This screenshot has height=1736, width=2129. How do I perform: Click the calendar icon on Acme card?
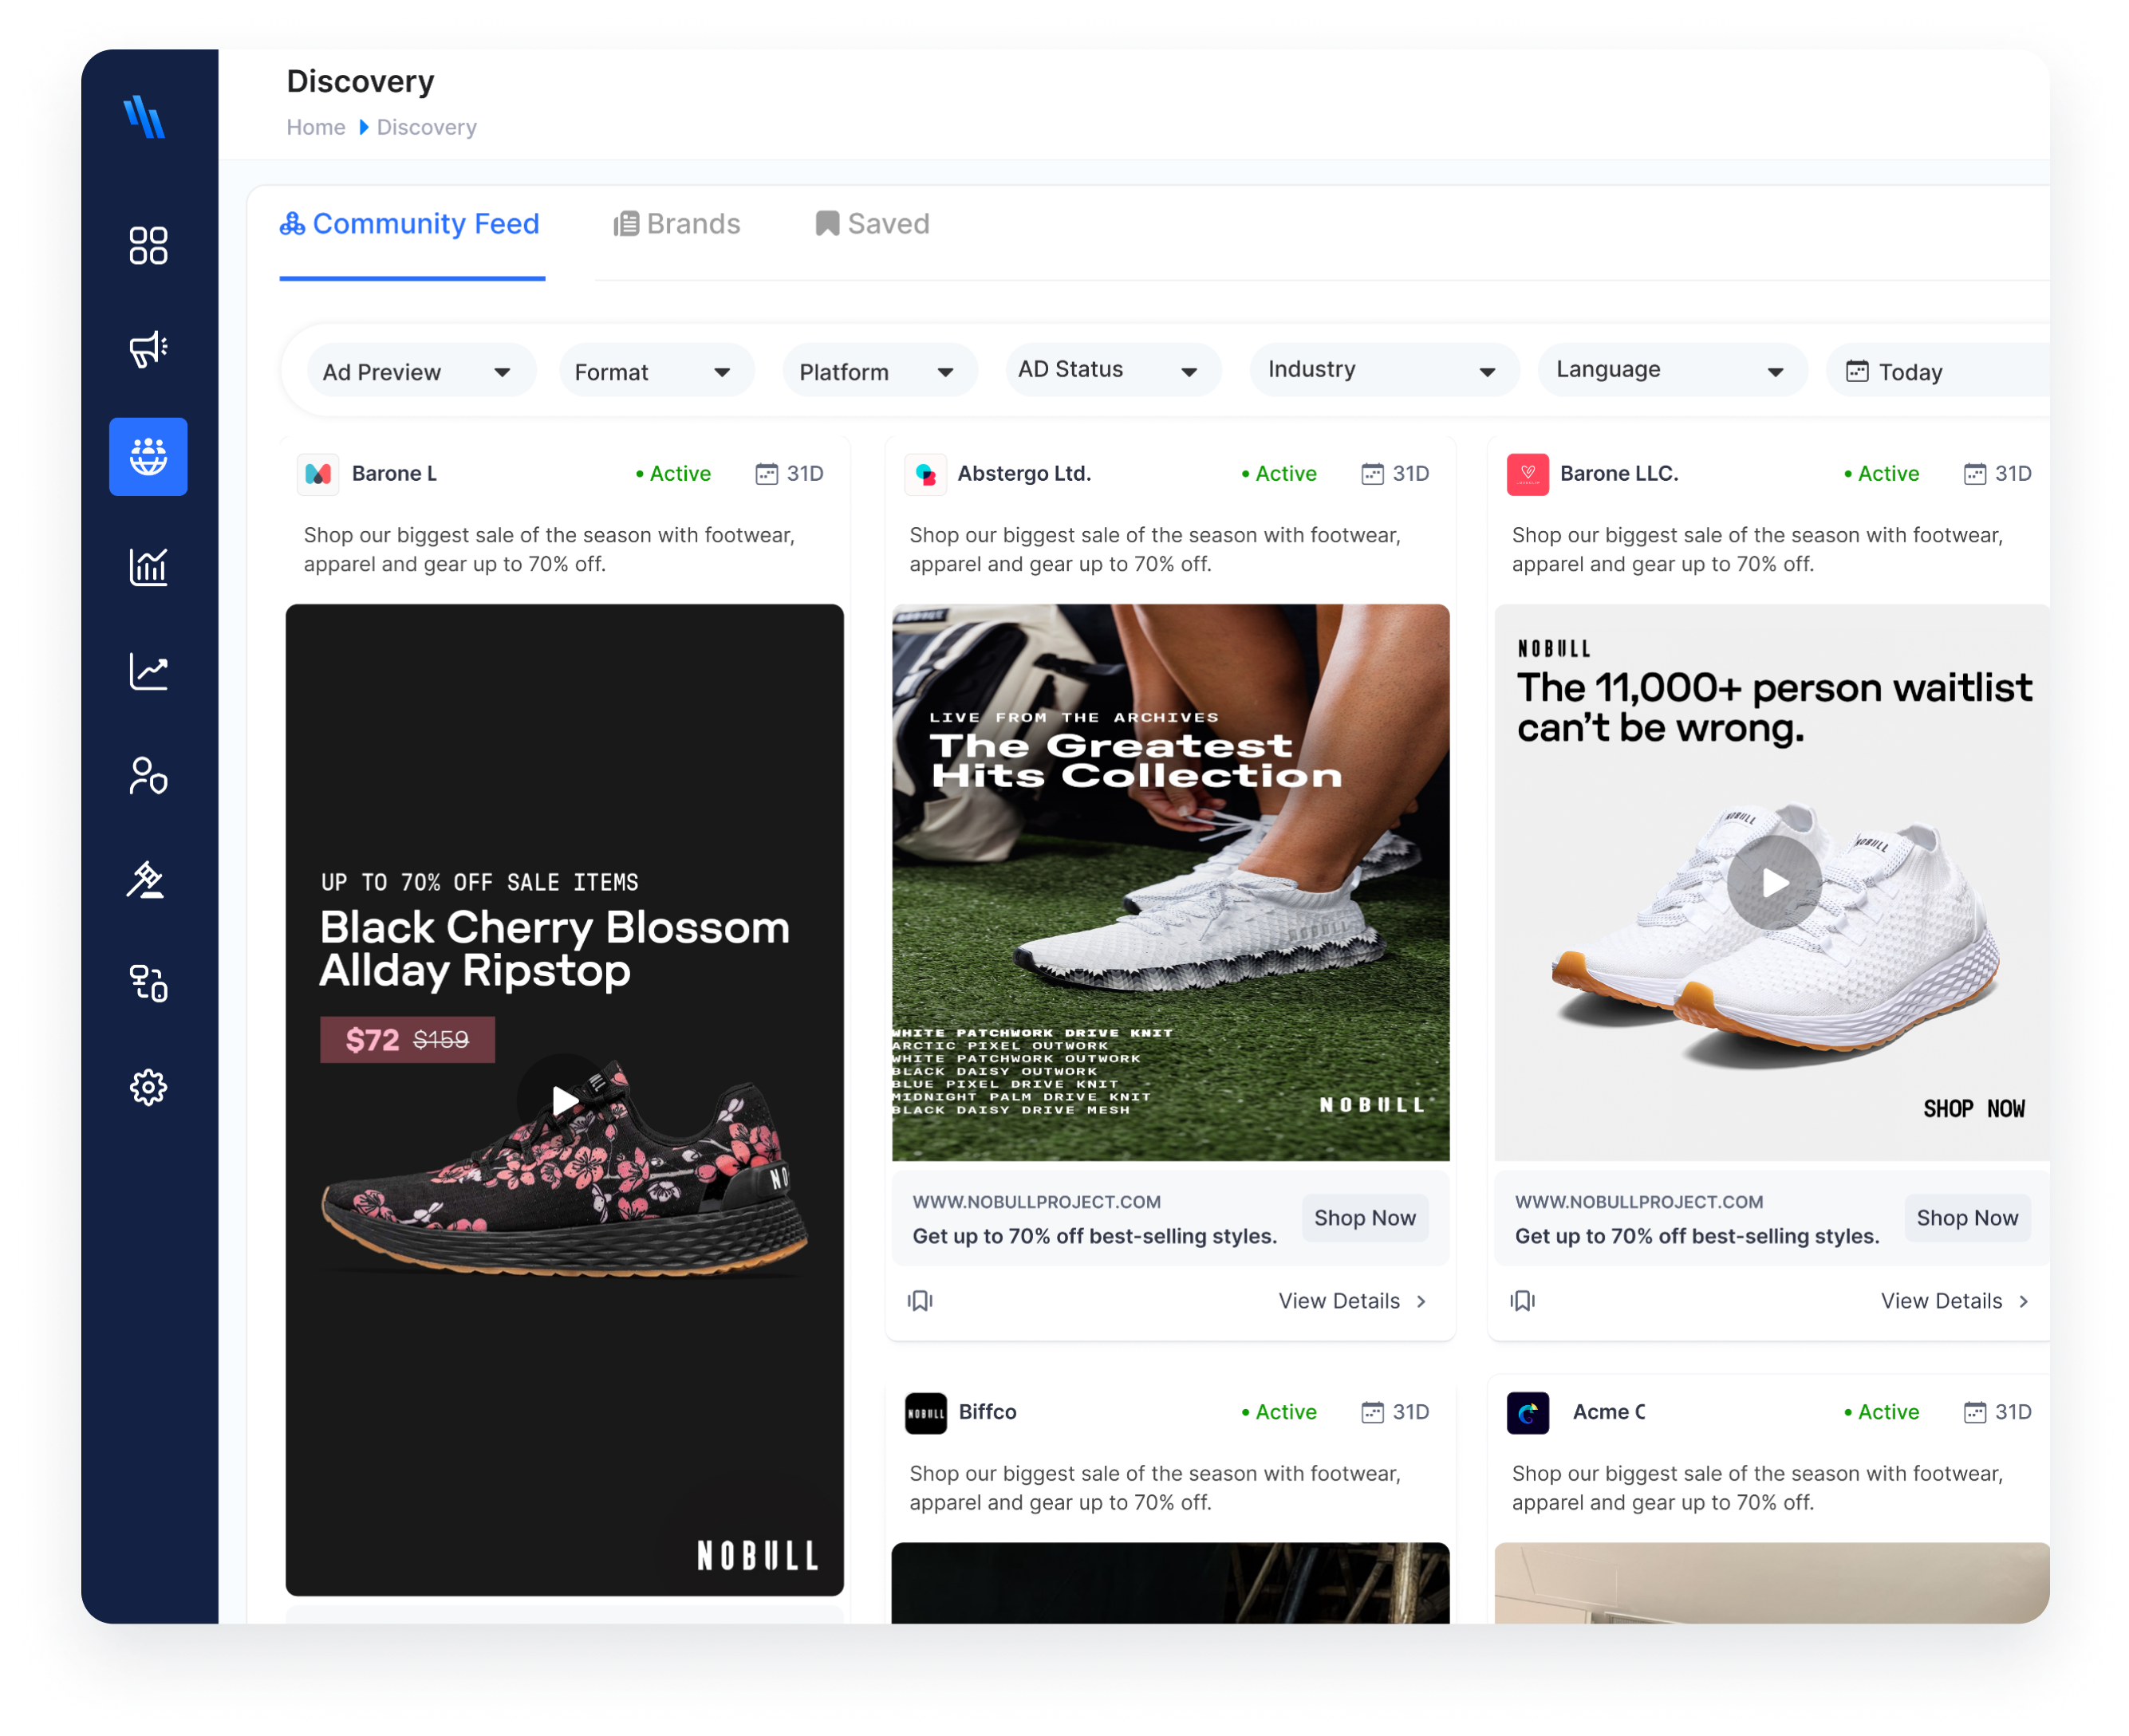point(1975,1413)
